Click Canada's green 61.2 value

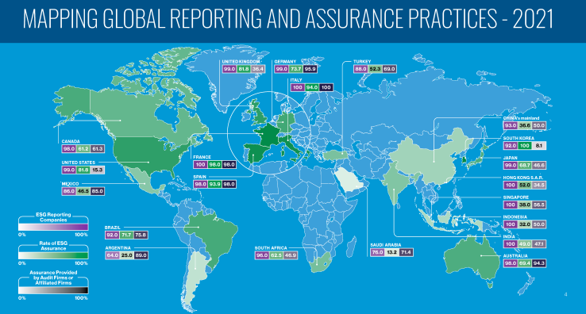point(83,148)
